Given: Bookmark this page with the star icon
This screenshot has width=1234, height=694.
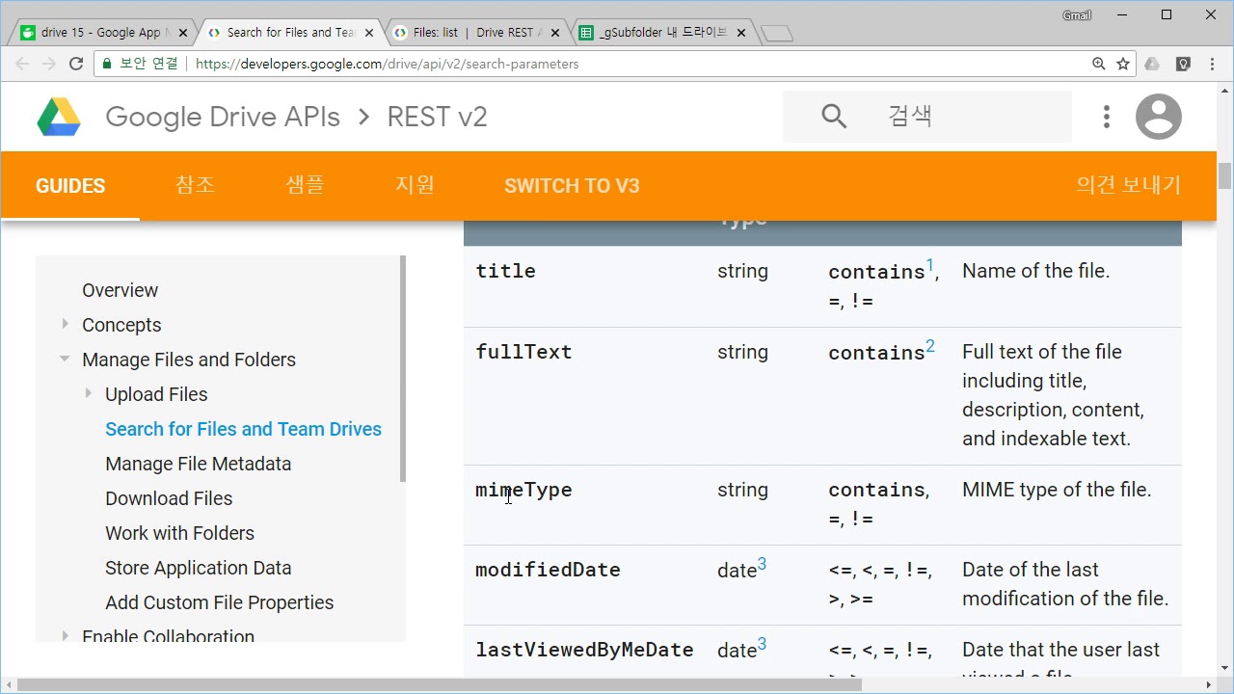Looking at the screenshot, I should (x=1123, y=64).
